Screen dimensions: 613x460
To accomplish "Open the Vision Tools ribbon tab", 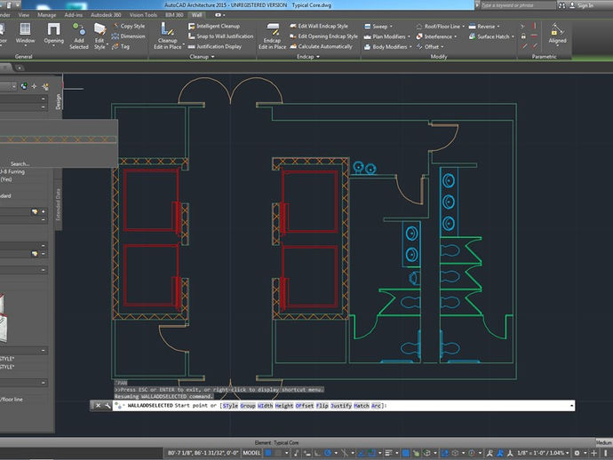I will pyautogui.click(x=143, y=15).
